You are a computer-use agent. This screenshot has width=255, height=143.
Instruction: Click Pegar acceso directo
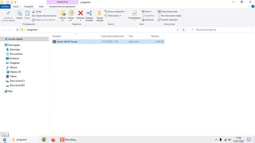point(43,20)
